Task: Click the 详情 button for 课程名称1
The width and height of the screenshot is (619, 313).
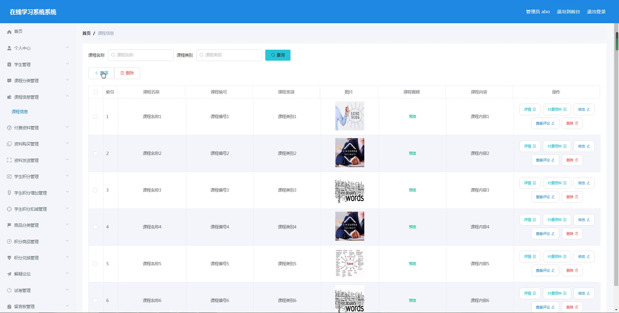Action: (x=530, y=109)
